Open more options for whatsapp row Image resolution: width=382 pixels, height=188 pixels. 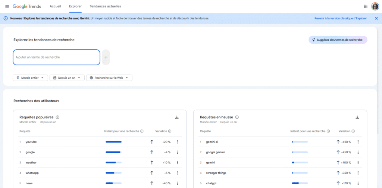(x=178, y=173)
